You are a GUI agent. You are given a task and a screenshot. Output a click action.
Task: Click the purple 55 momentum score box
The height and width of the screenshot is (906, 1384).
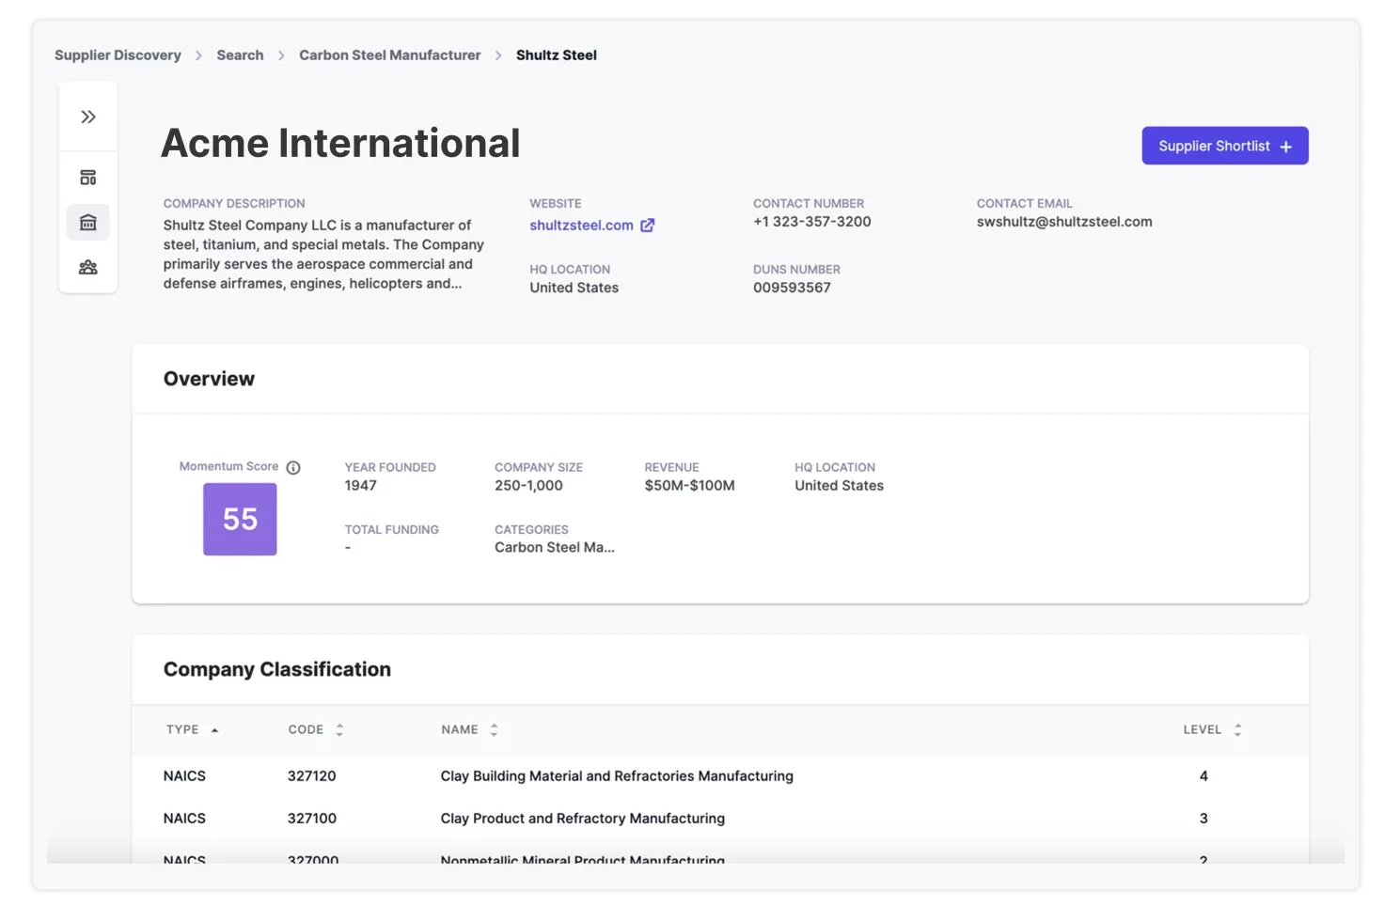[x=240, y=519]
